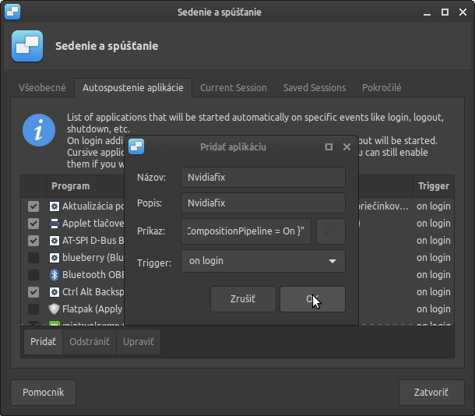Screen dimensions: 475x416
Task: Open the Saved Sessions tab
Action: pos(314,88)
